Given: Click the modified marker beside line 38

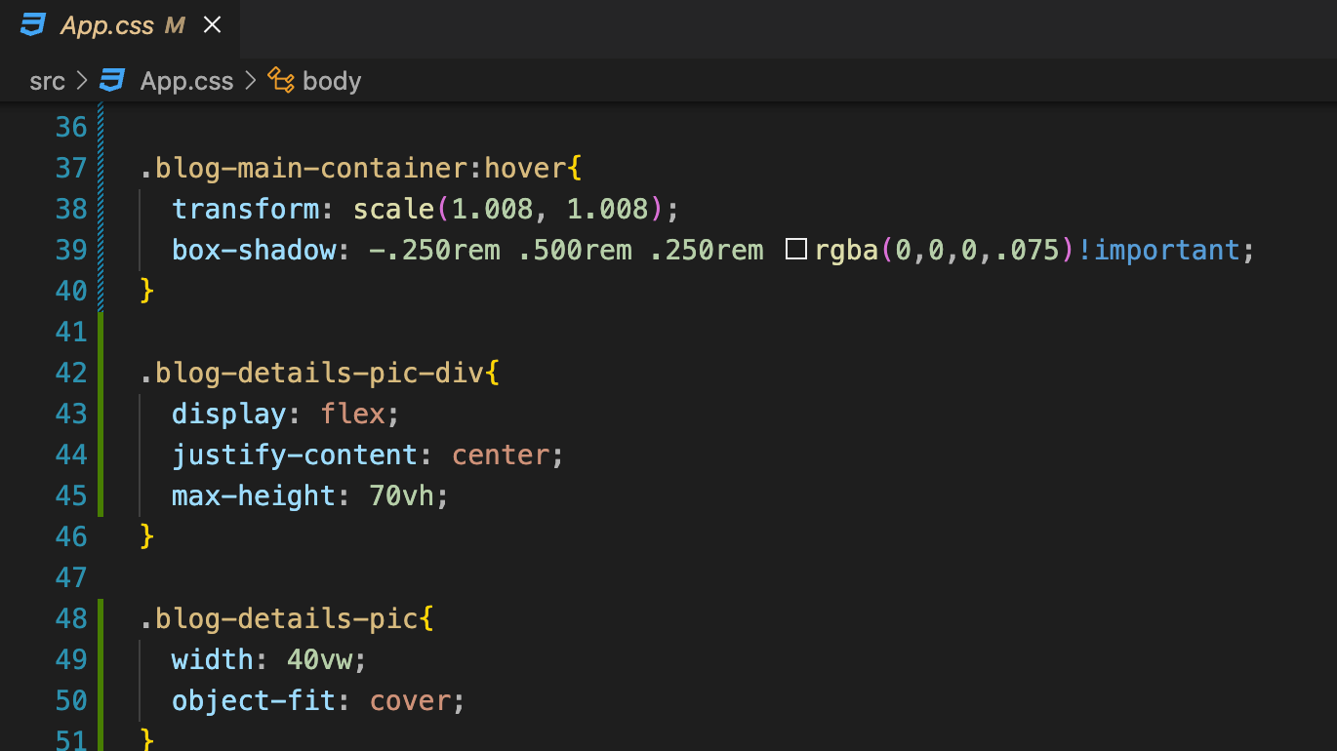Looking at the screenshot, I should pos(101,209).
